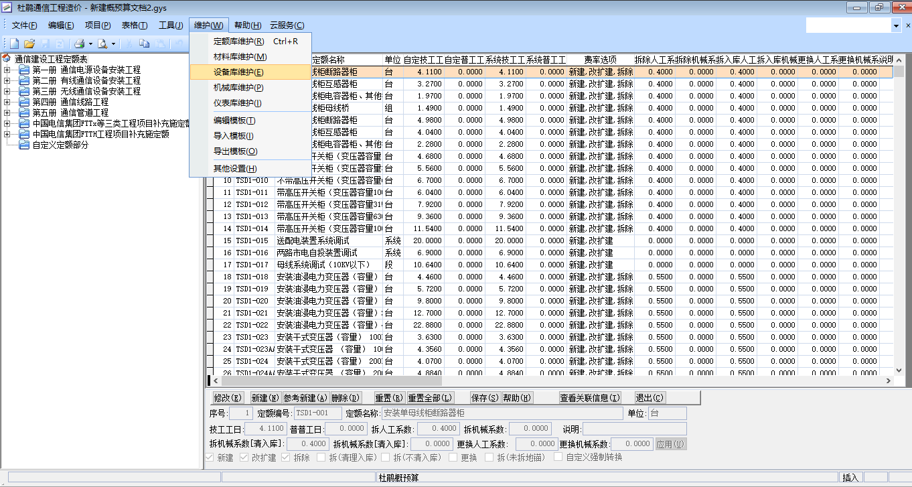Click the 删除(D) button
Image resolution: width=912 pixels, height=487 pixels.
[346, 398]
